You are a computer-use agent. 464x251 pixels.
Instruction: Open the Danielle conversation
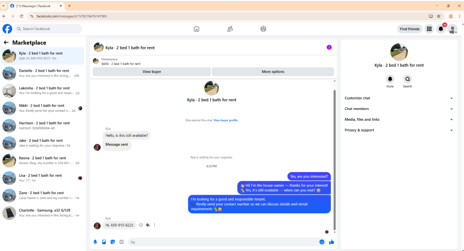pyautogui.click(x=43, y=73)
